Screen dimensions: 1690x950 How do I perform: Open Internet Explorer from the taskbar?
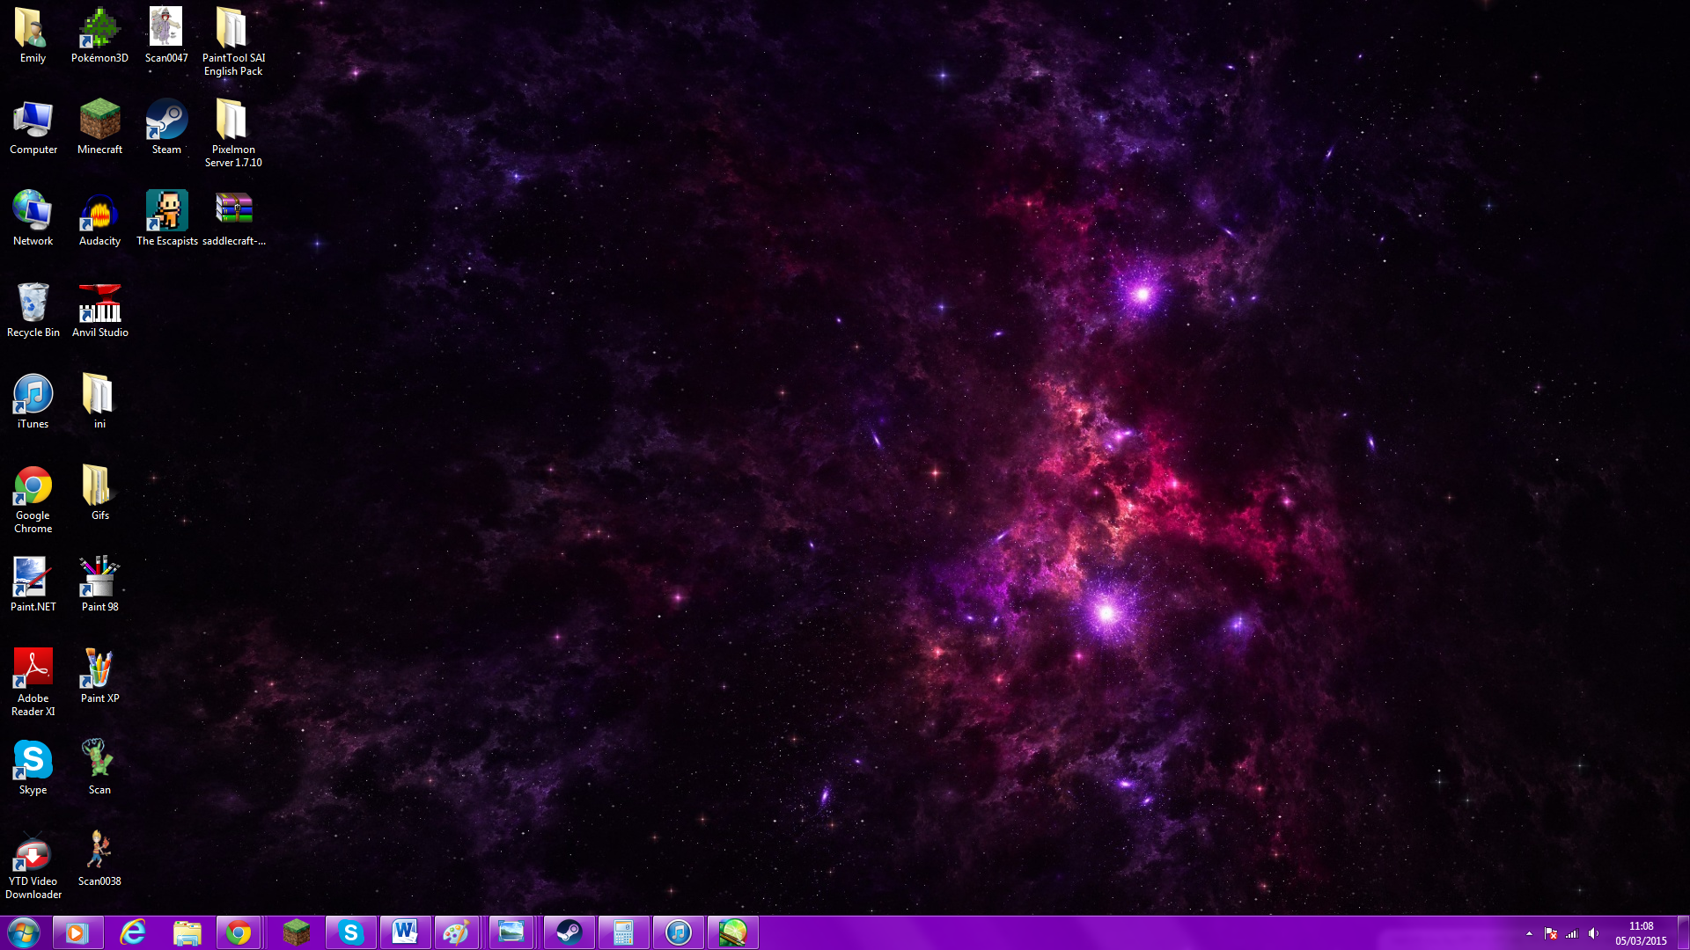tap(133, 932)
